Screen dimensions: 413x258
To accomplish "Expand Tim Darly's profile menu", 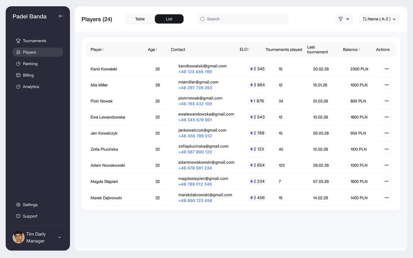I will (x=59, y=238).
